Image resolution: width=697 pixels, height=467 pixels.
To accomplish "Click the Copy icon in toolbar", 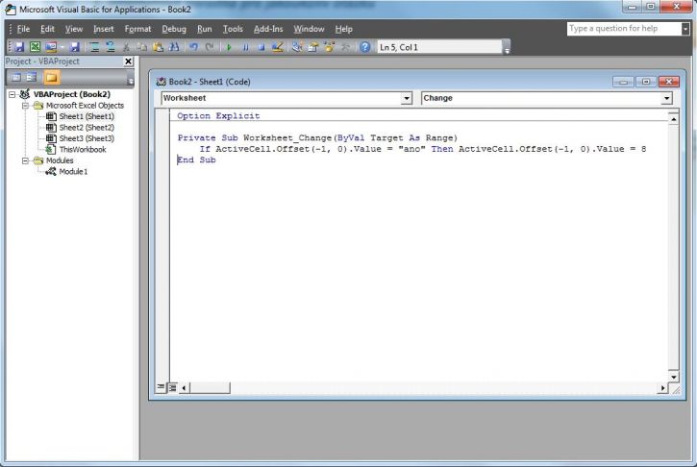I will coord(142,47).
